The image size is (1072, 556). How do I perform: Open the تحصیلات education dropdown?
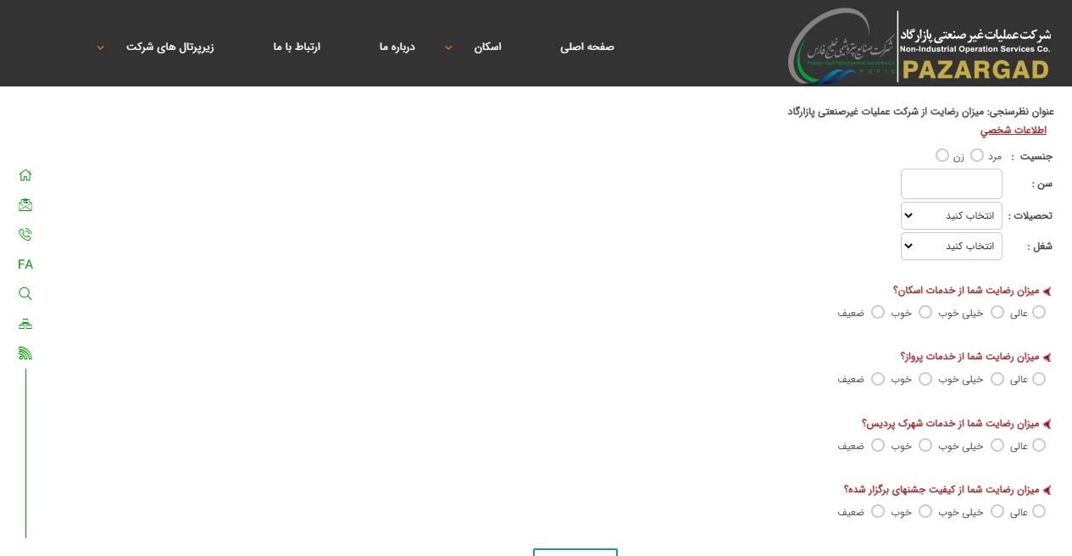952,215
